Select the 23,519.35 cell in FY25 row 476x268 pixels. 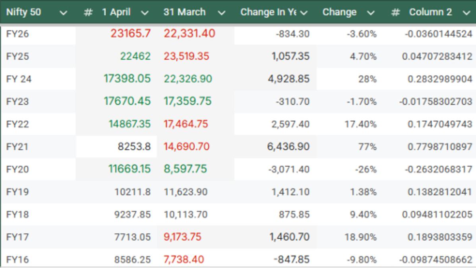tap(195, 56)
